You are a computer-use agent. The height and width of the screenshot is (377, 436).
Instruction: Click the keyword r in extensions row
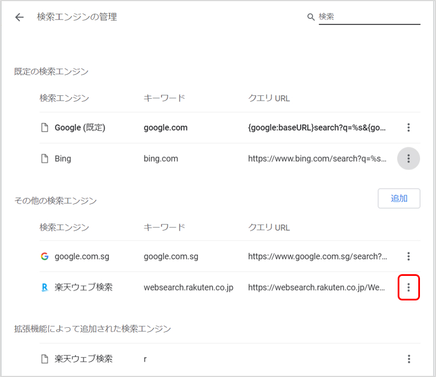click(x=145, y=359)
